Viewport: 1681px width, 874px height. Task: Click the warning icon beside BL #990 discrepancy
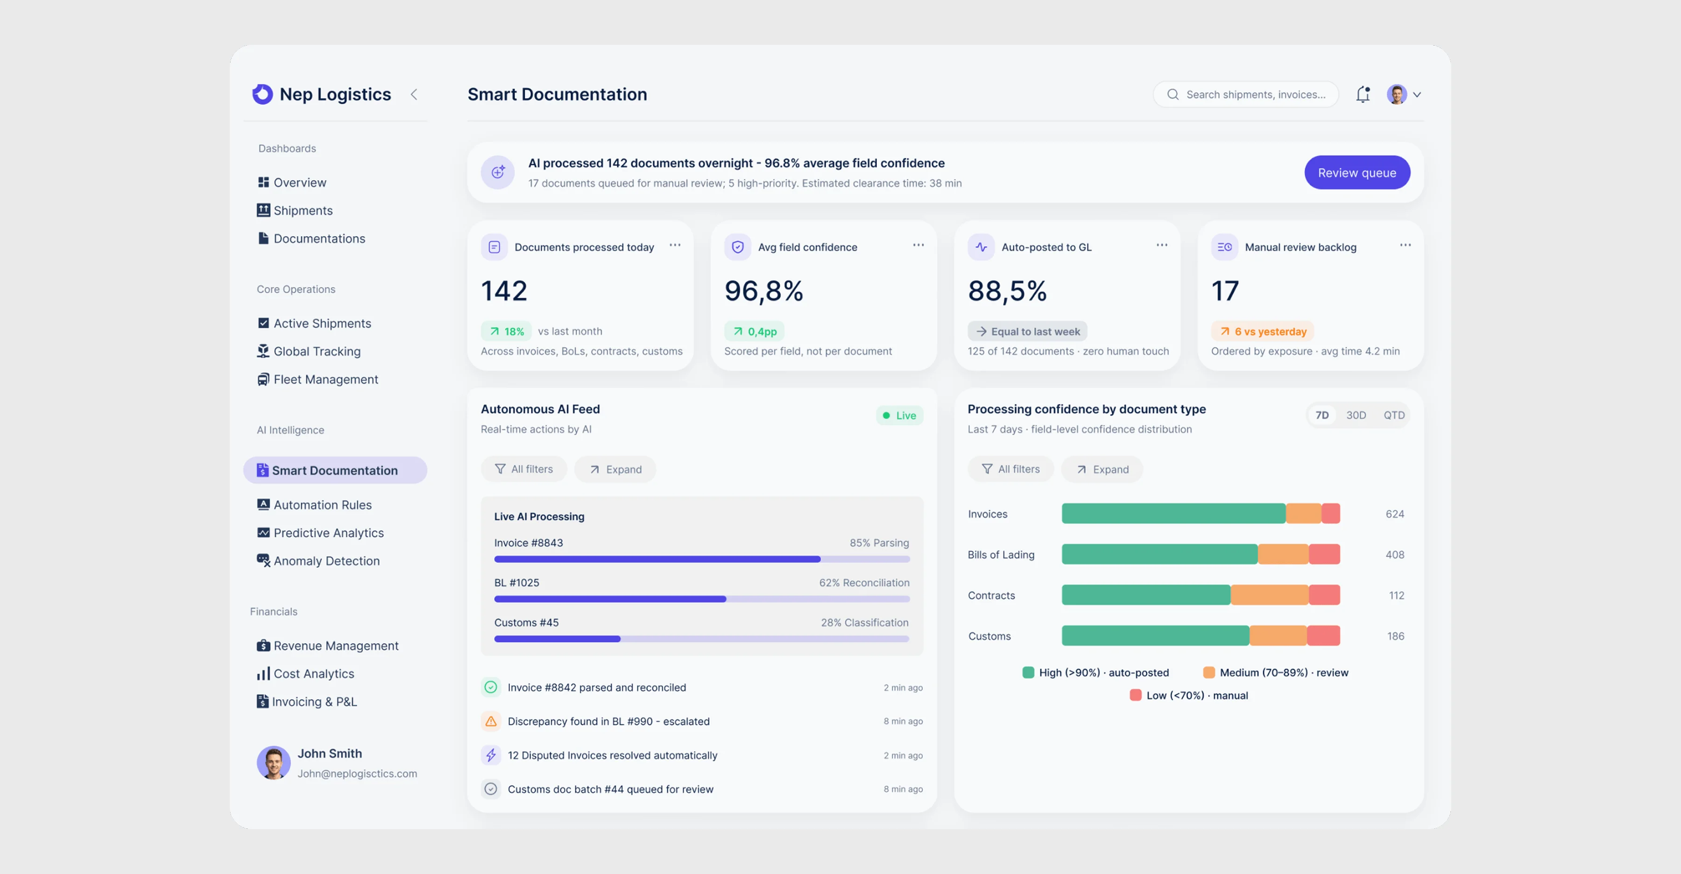(x=491, y=721)
